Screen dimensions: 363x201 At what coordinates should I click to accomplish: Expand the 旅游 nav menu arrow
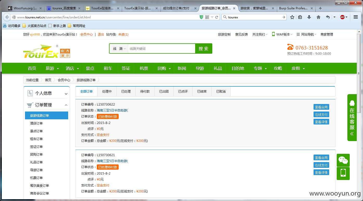pyautogui.click(x=58, y=69)
